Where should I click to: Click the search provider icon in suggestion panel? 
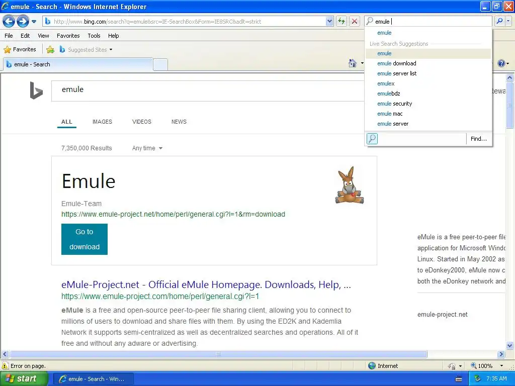pos(372,139)
